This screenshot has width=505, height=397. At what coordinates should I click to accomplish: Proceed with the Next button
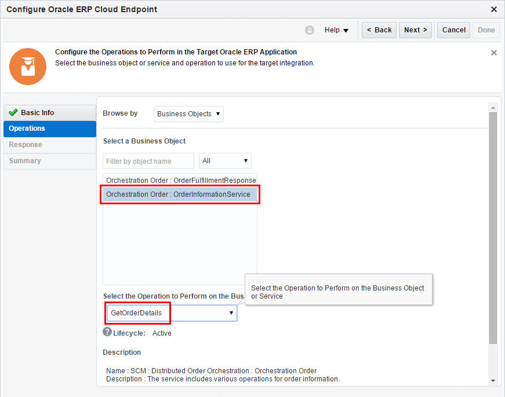(x=415, y=30)
